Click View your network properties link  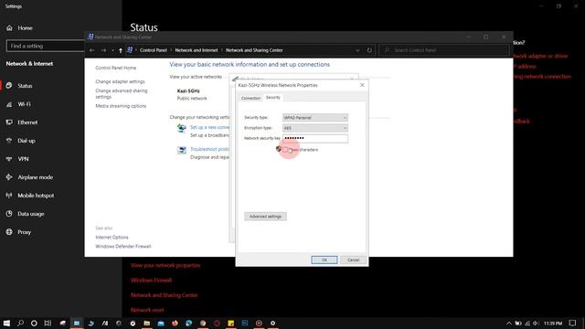[x=165, y=265]
